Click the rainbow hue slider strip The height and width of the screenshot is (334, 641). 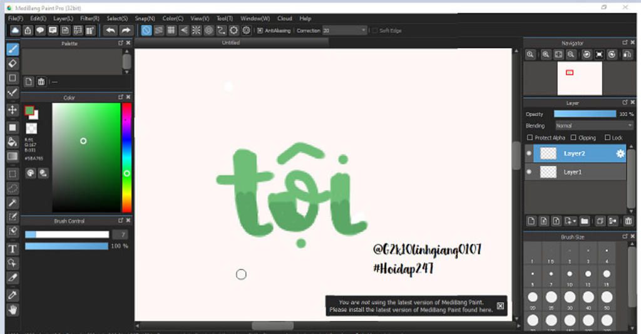pyautogui.click(x=126, y=157)
